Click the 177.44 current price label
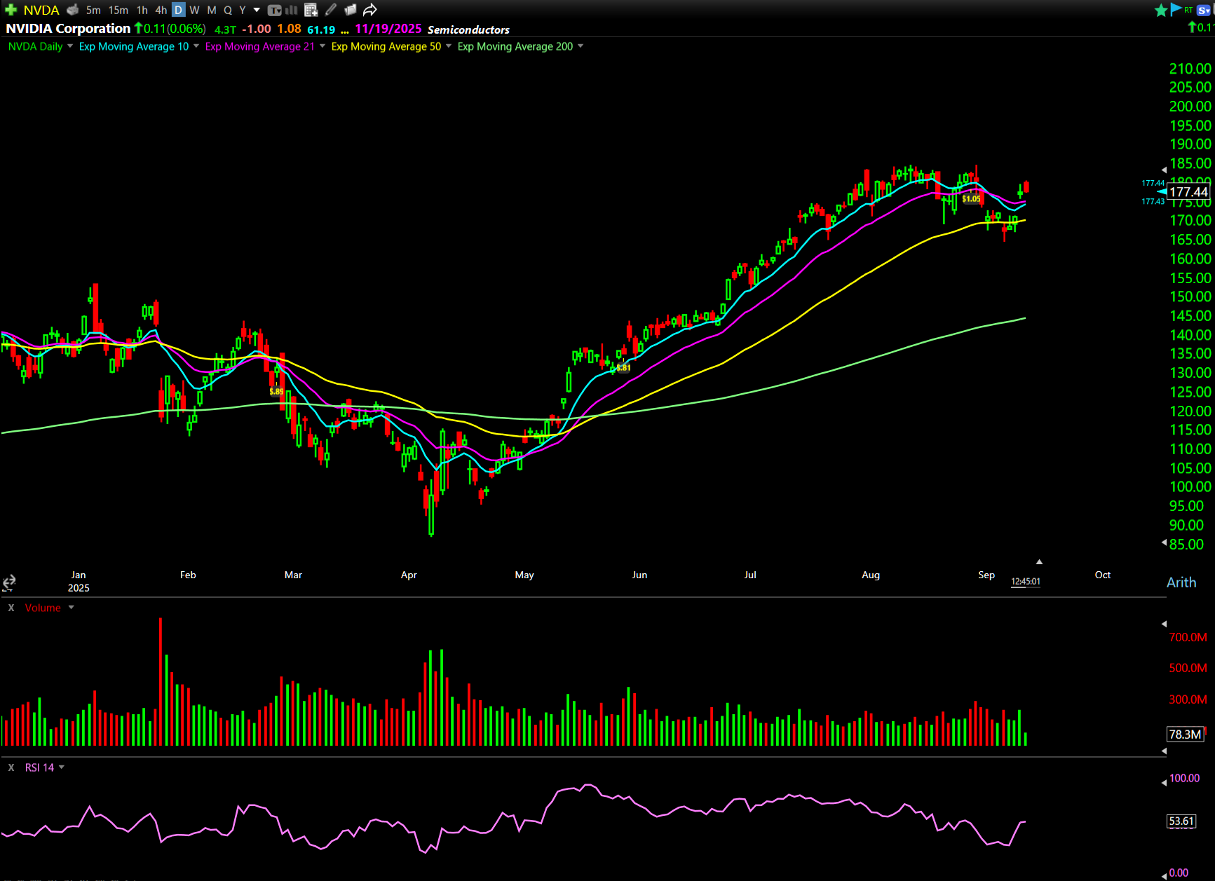Image resolution: width=1215 pixels, height=881 pixels. pos(1188,192)
